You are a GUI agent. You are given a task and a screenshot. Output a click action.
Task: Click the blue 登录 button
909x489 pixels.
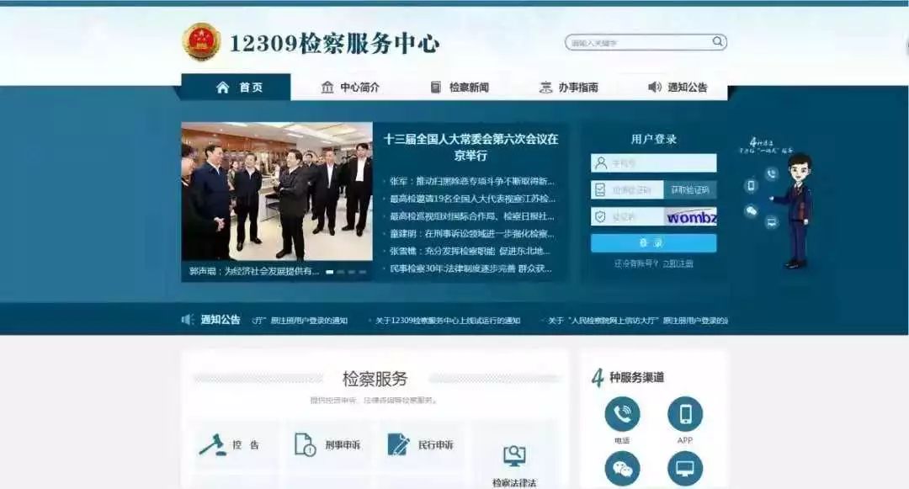(x=653, y=242)
